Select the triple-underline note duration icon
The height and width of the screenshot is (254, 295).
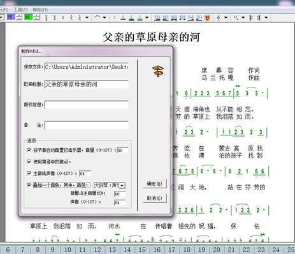click(140, 18)
